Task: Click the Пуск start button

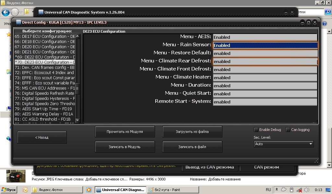Action: (x=9, y=190)
